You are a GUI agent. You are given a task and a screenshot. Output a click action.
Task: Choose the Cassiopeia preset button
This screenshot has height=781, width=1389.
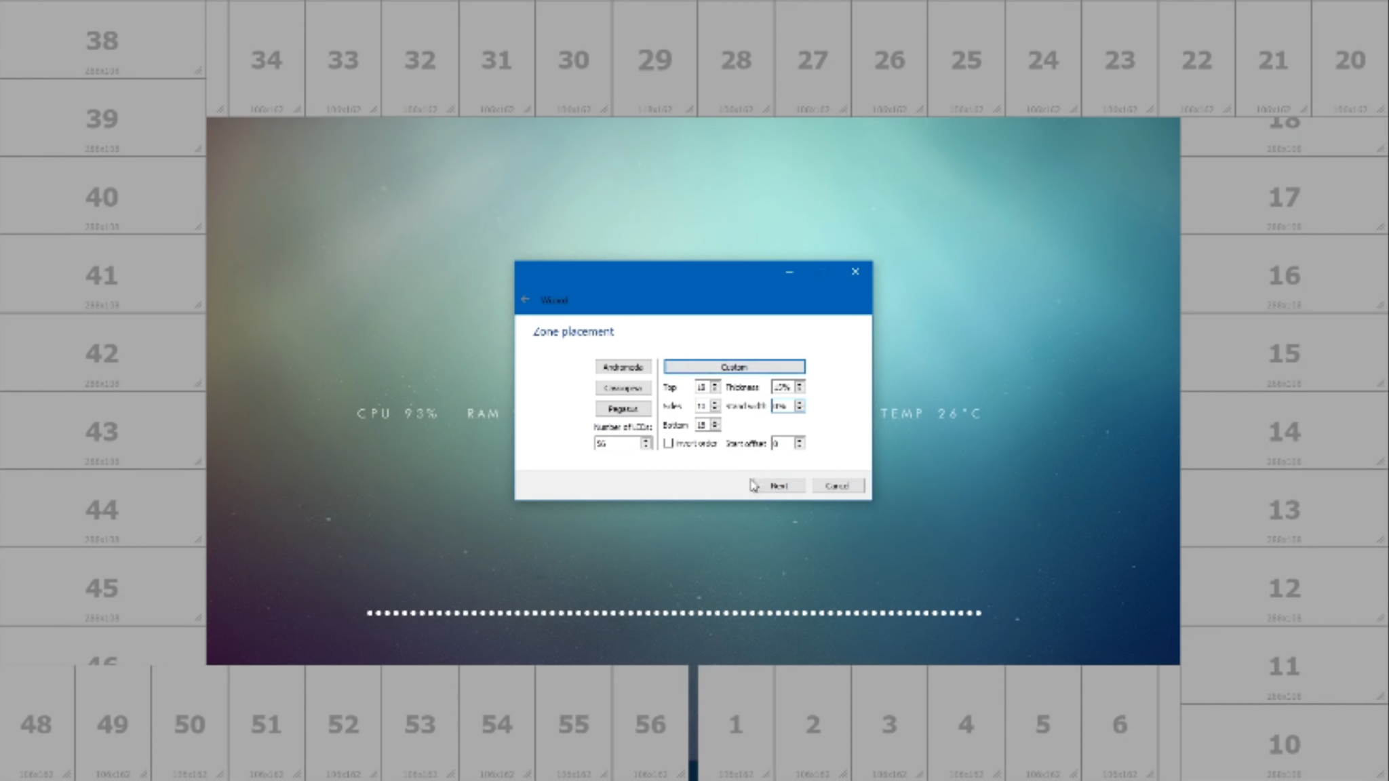(623, 388)
